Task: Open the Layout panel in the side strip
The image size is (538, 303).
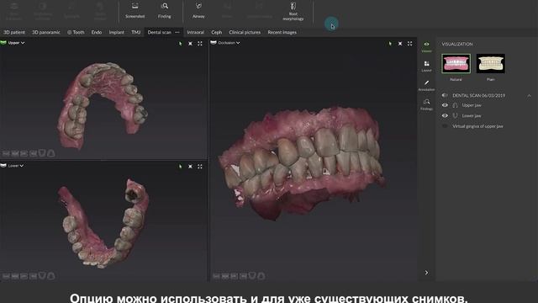Action: [x=426, y=66]
